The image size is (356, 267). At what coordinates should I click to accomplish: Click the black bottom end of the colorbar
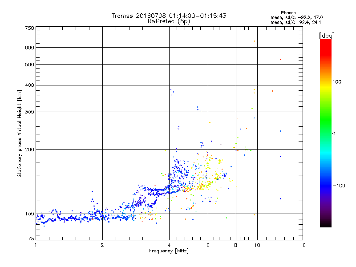tap(326, 224)
